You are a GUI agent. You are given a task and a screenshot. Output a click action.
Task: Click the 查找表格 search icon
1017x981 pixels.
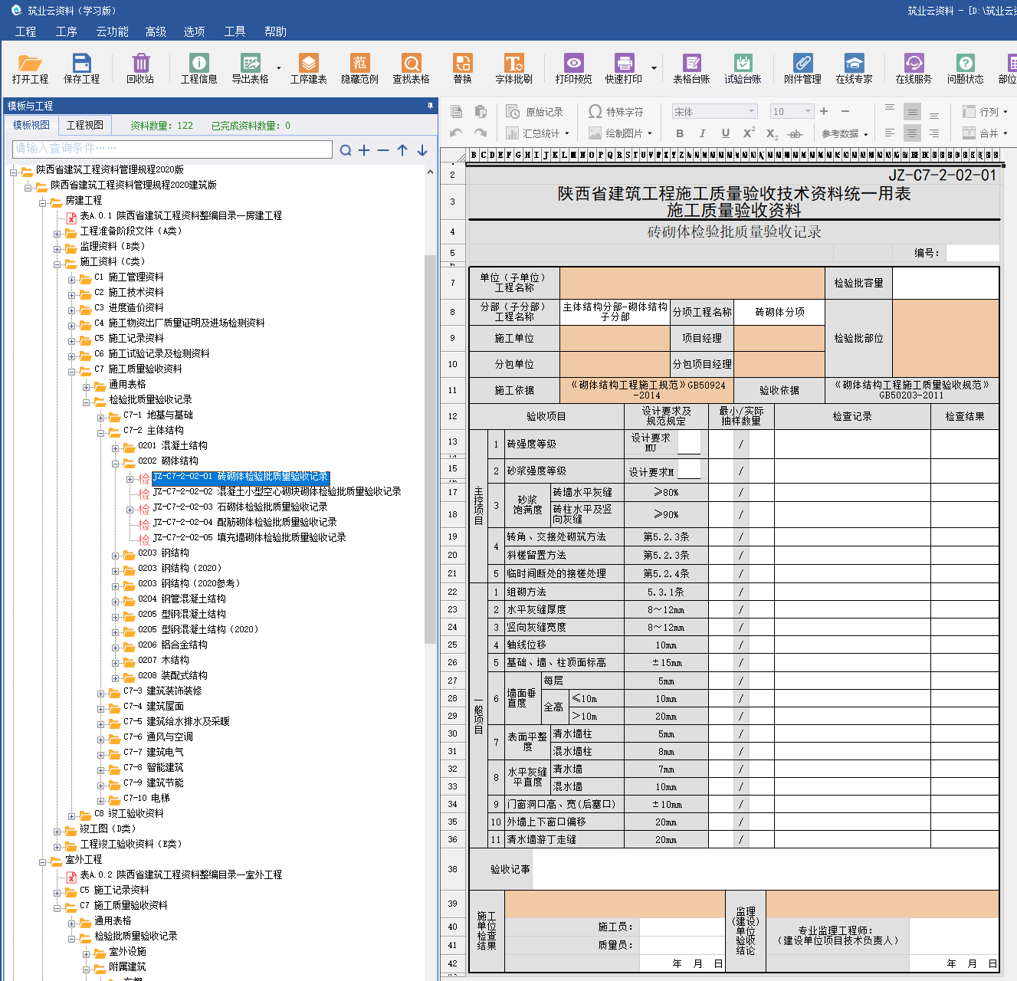[411, 68]
